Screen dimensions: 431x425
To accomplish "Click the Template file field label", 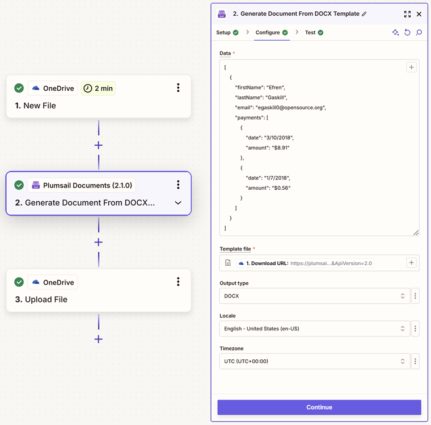I will (x=235, y=249).
